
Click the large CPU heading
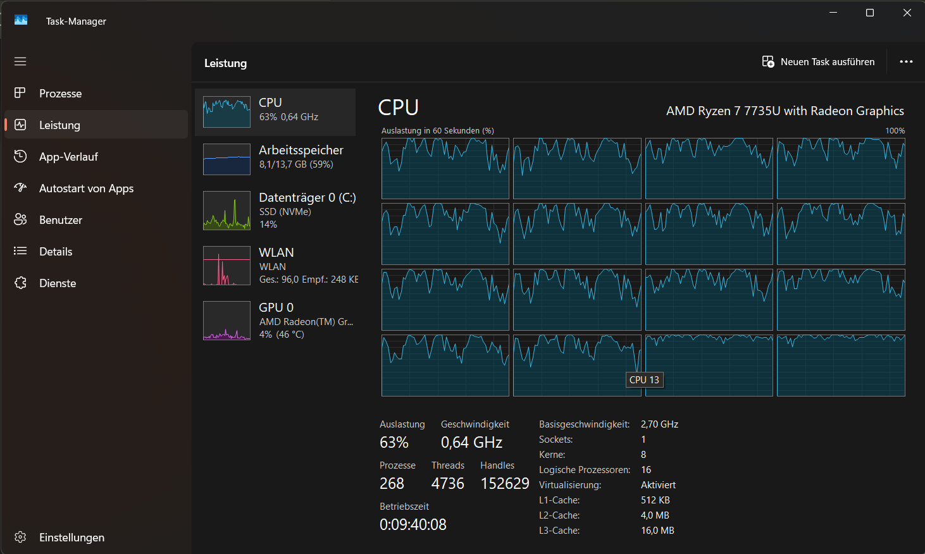click(399, 108)
